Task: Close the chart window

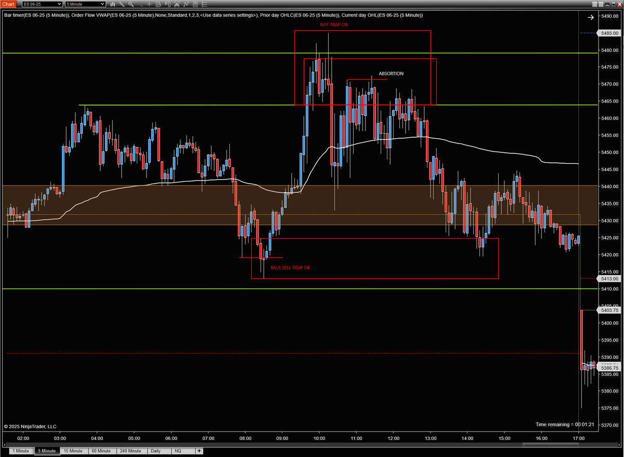Action: tap(620, 4)
